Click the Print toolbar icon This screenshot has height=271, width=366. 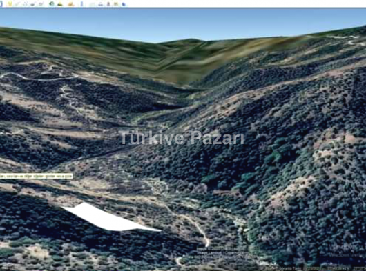[101, 3]
